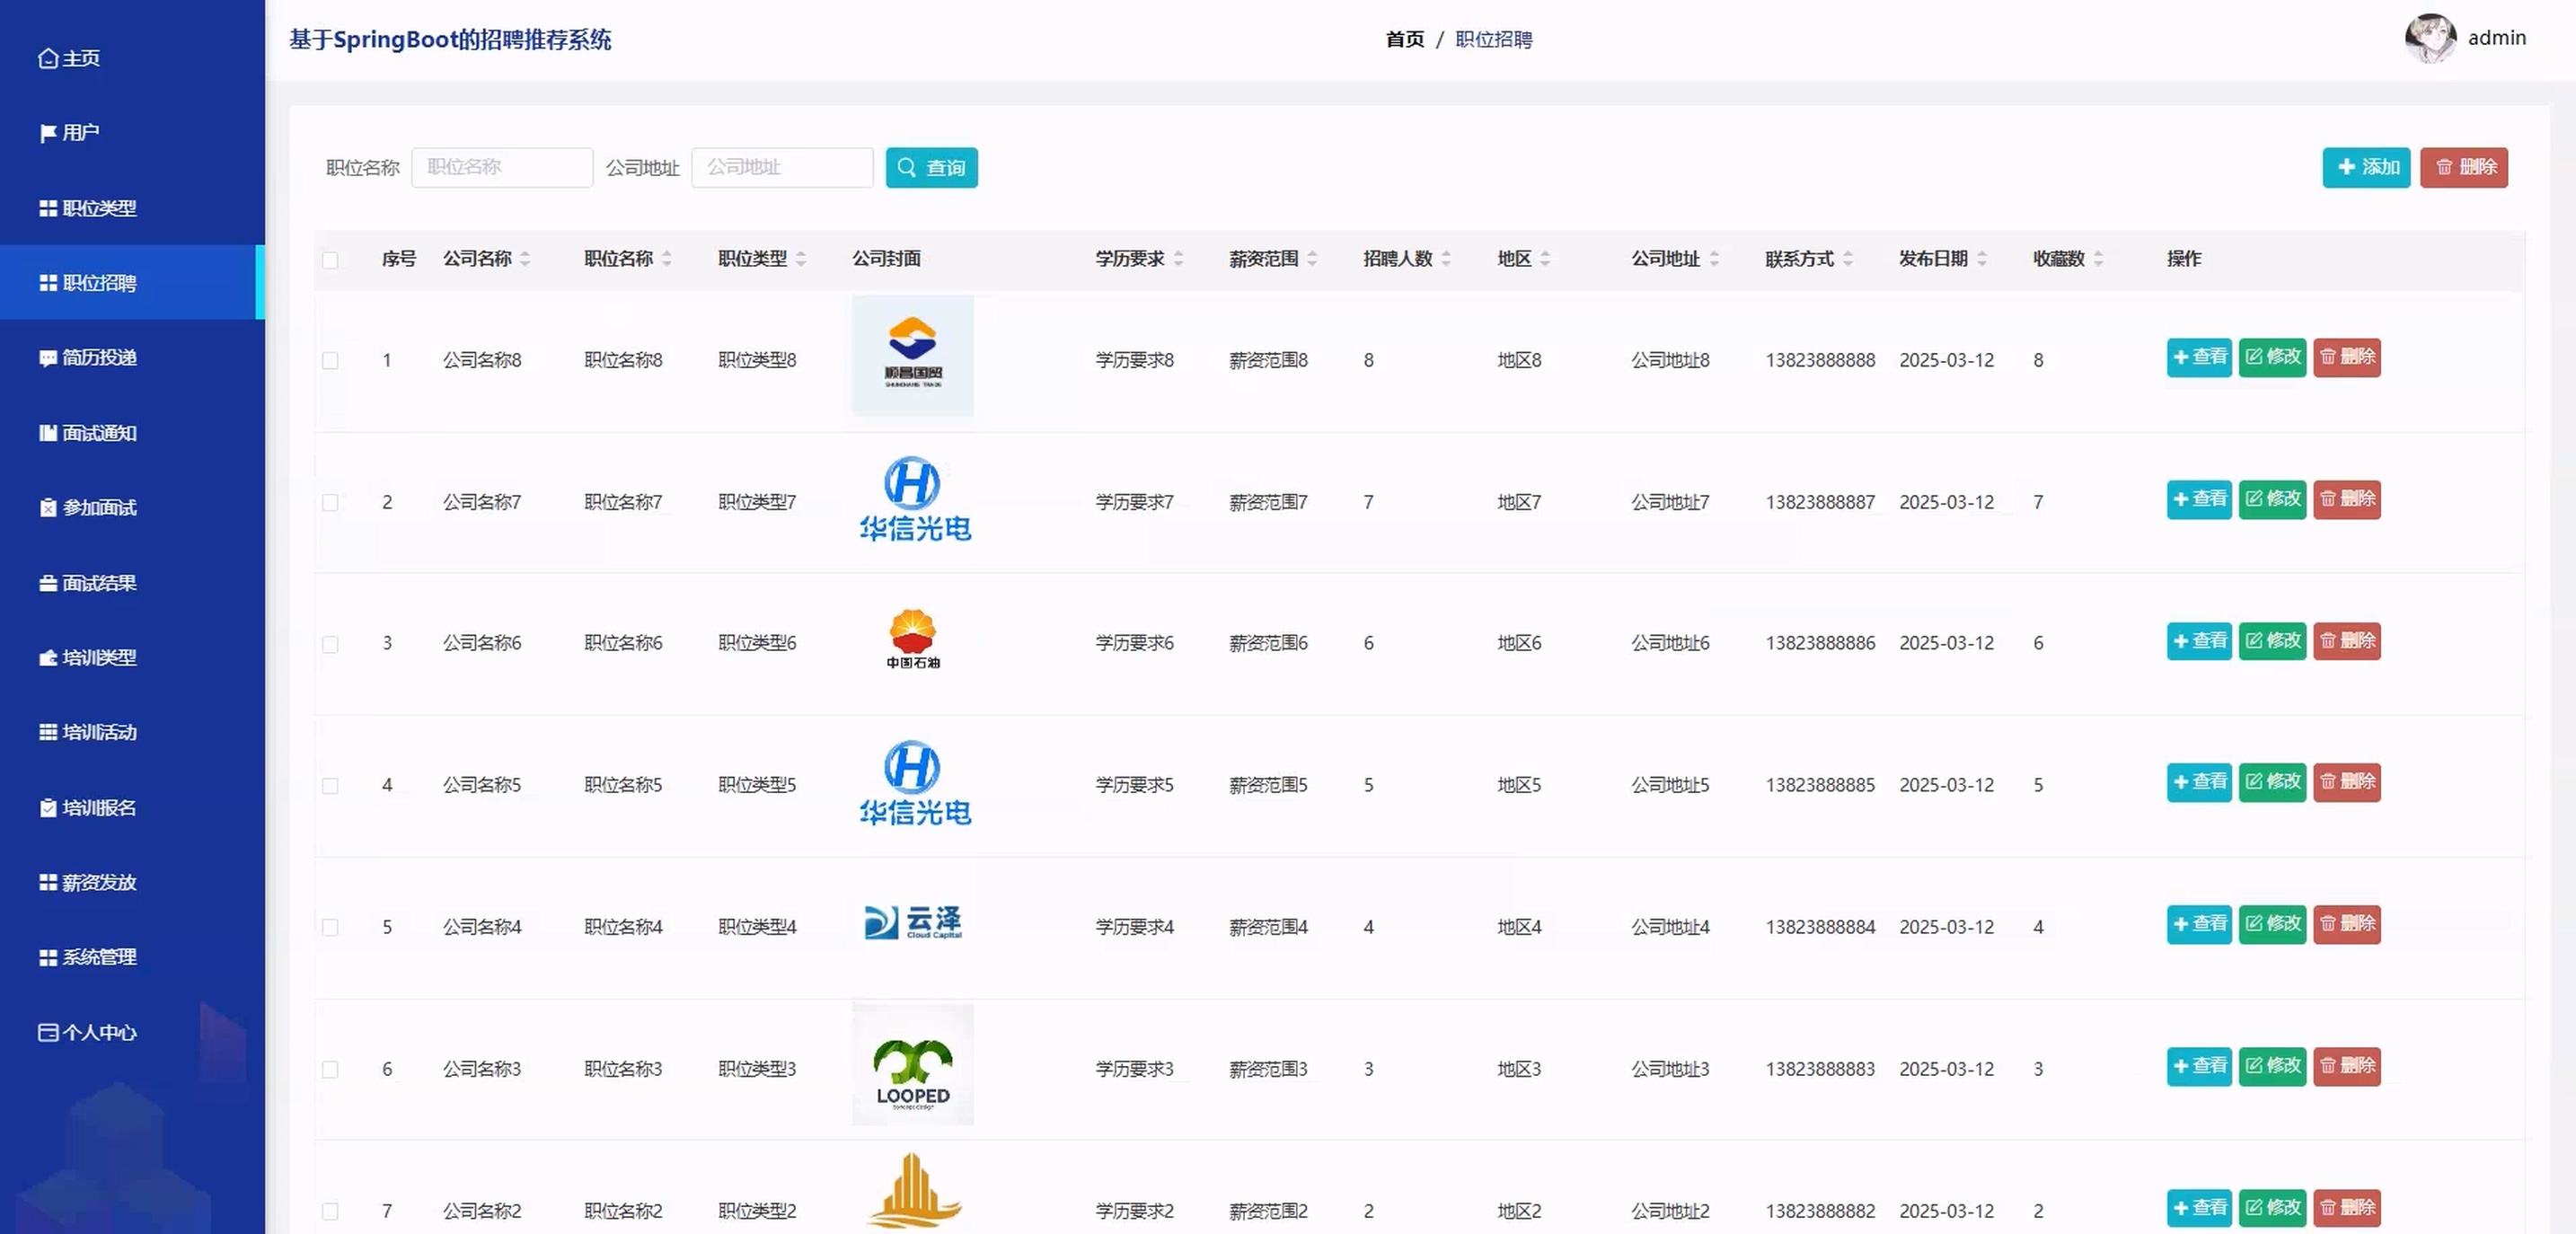Sort table by 发布日期 column arrows

pyautogui.click(x=1981, y=259)
